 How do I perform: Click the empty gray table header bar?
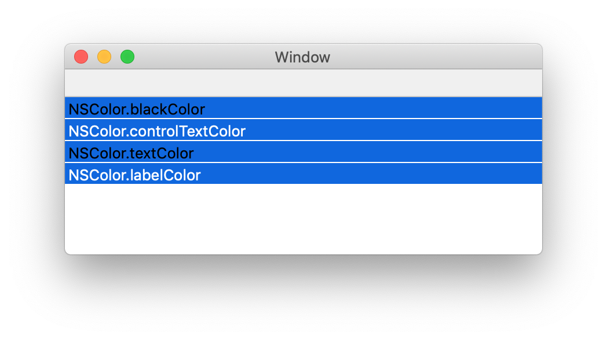[x=303, y=83]
